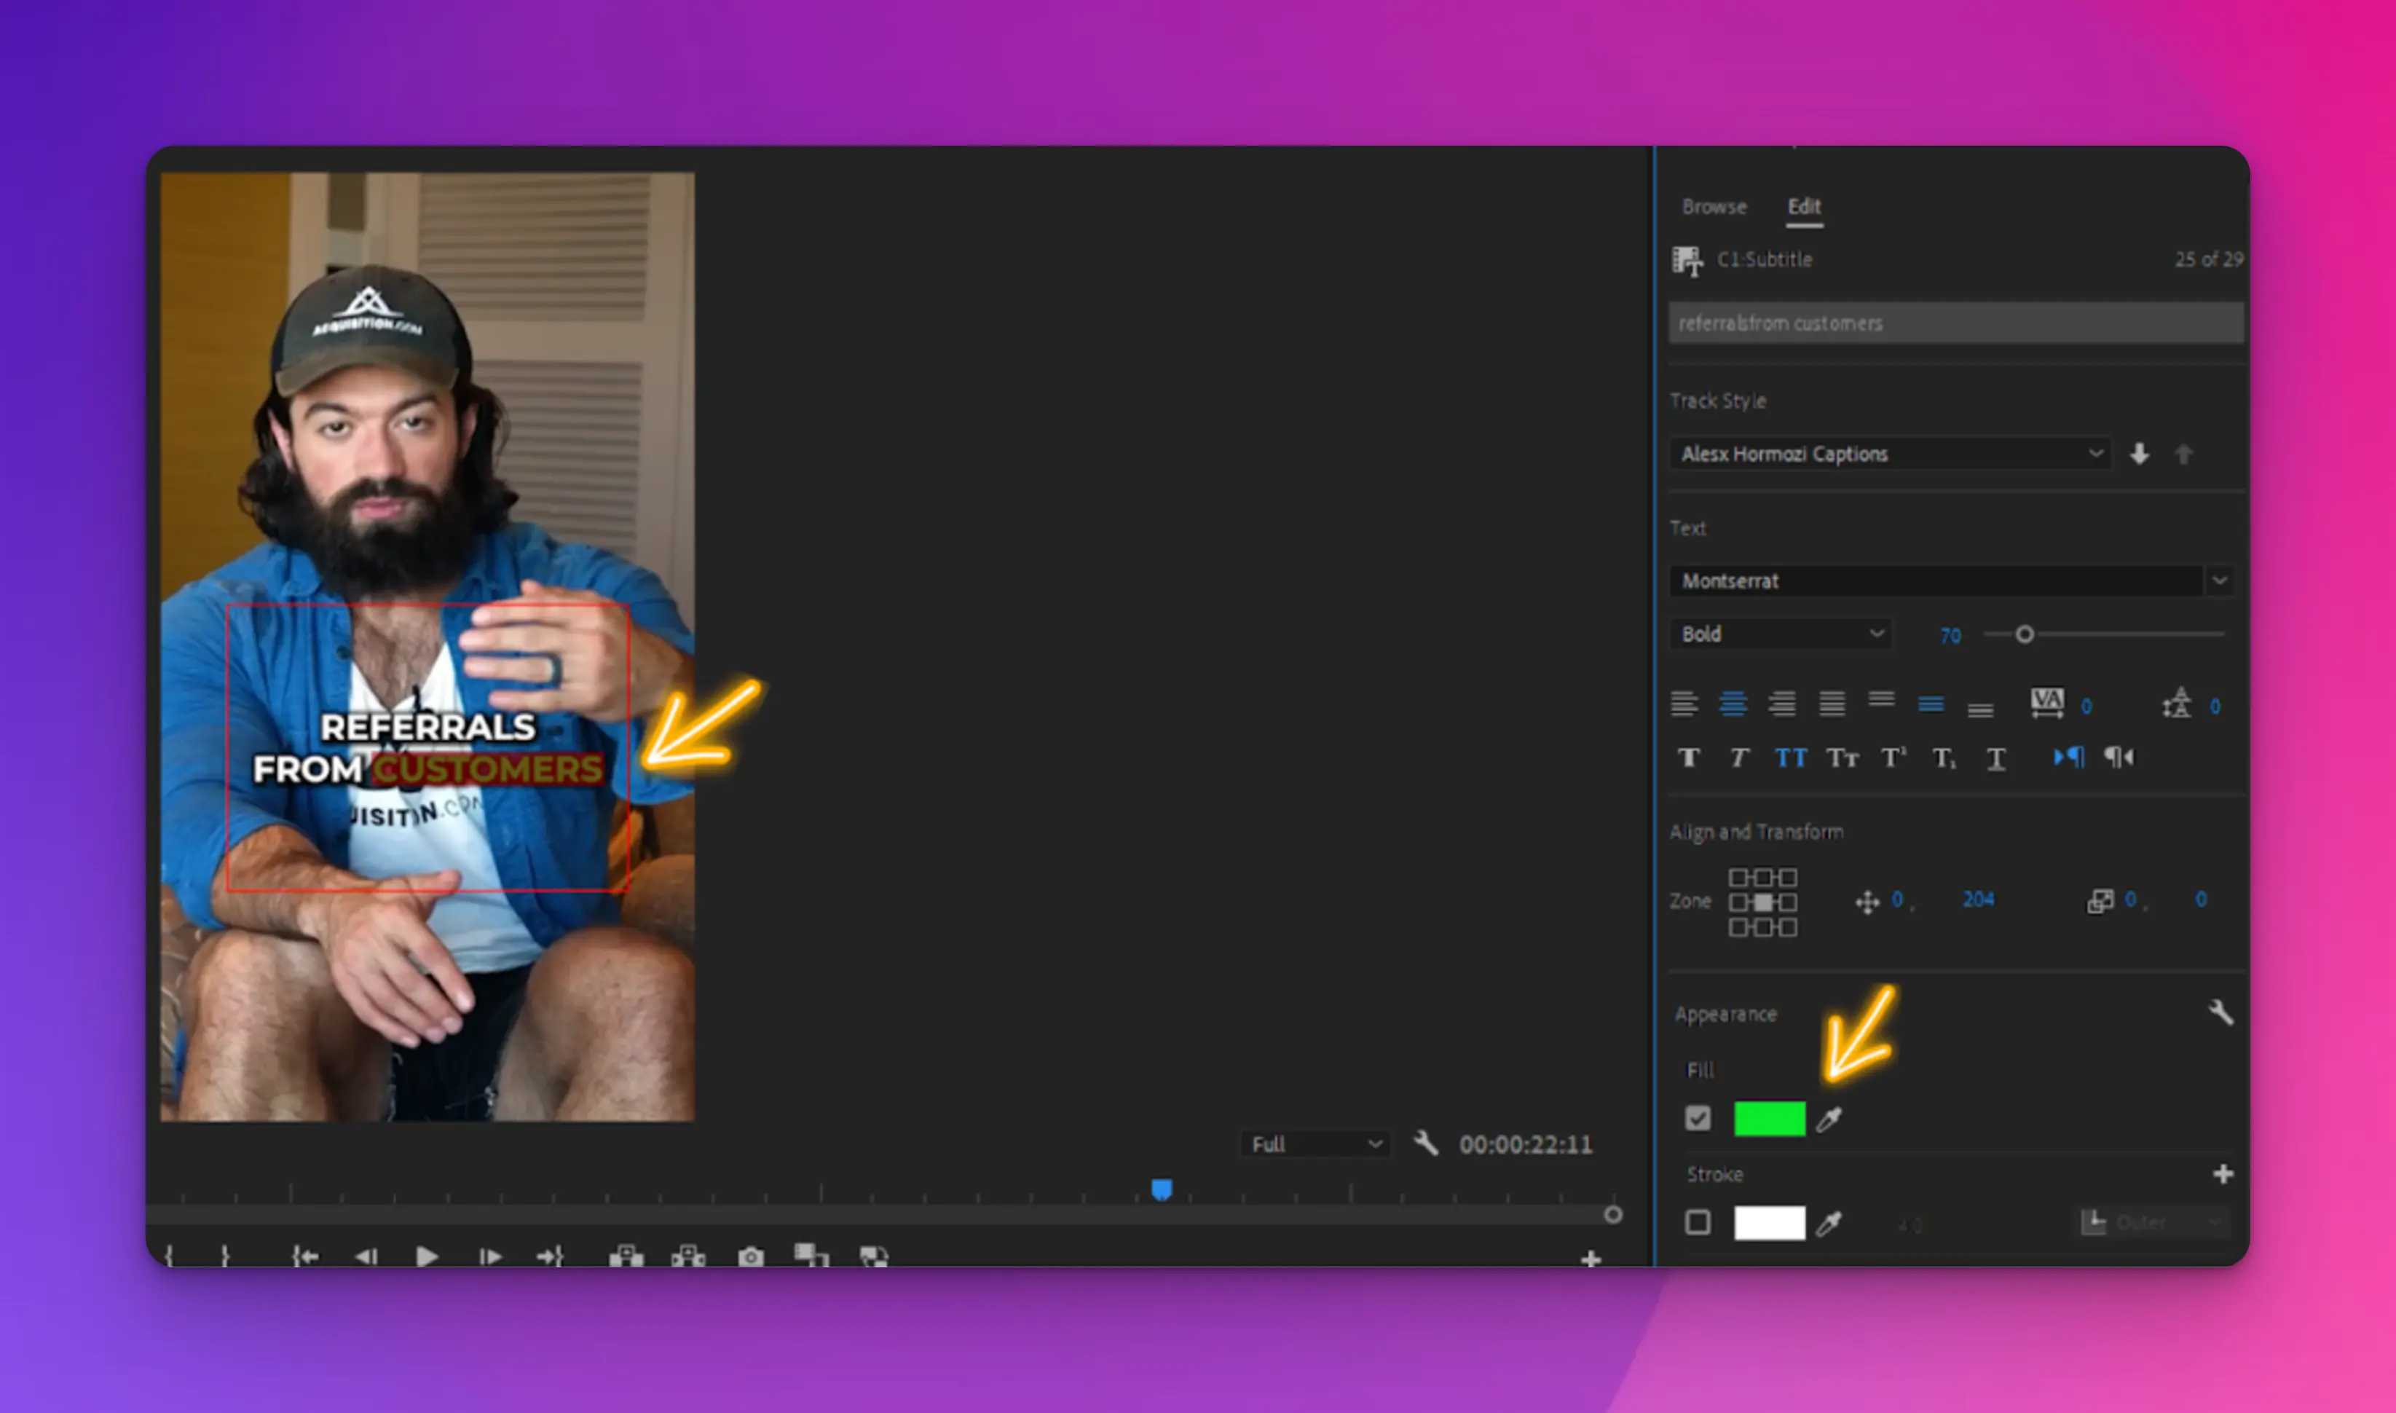Switch to the Browse tab

[1715, 207]
